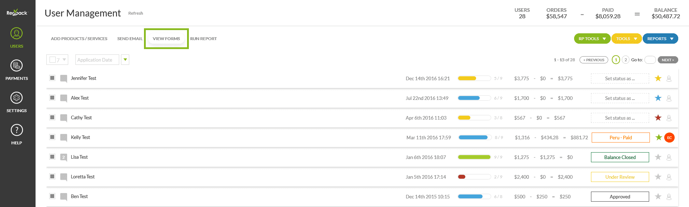Viewport: 689px width, 207px height.
Task: Click the blue star for Alex Test
Action: tap(658, 98)
